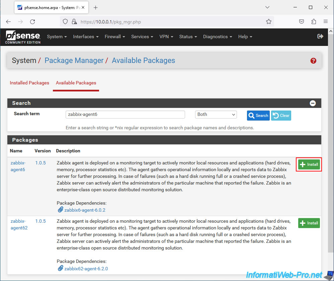The width and height of the screenshot is (334, 281).
Task: Select the pfsense.home.arpa browser tab
Action: pyautogui.click(x=51, y=8)
